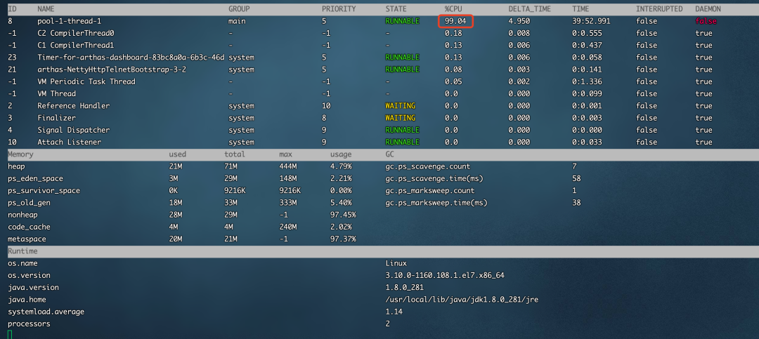Click the green terminal cursor prompt
Image resolution: width=759 pixels, height=339 pixels.
(x=10, y=335)
